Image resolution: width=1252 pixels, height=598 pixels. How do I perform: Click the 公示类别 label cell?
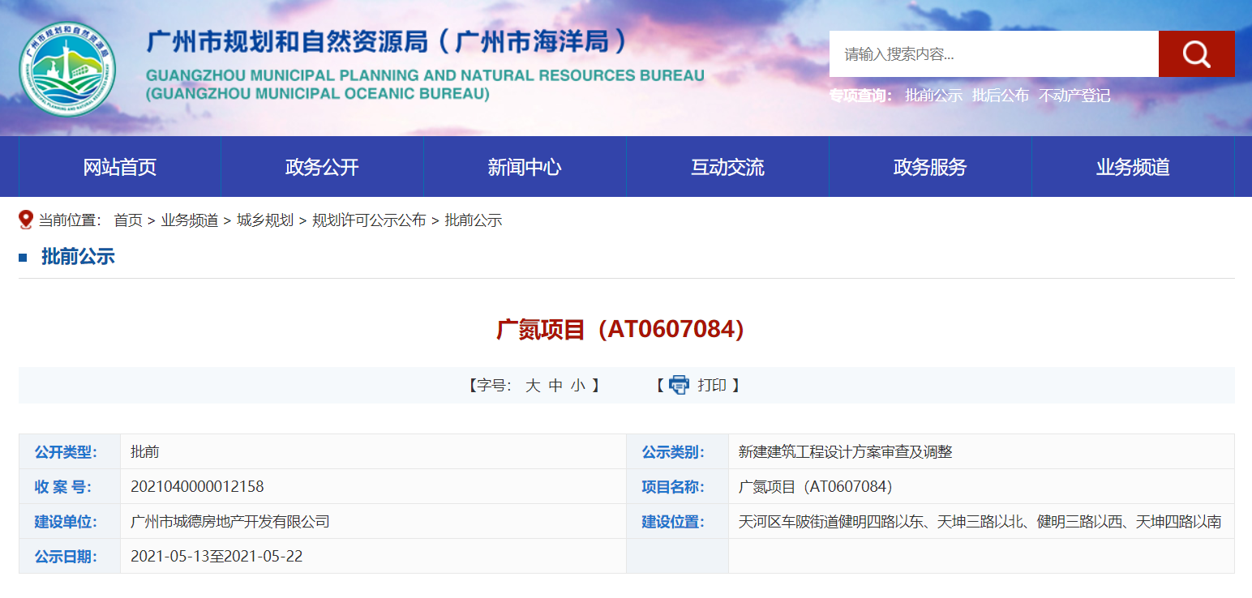[x=678, y=452]
